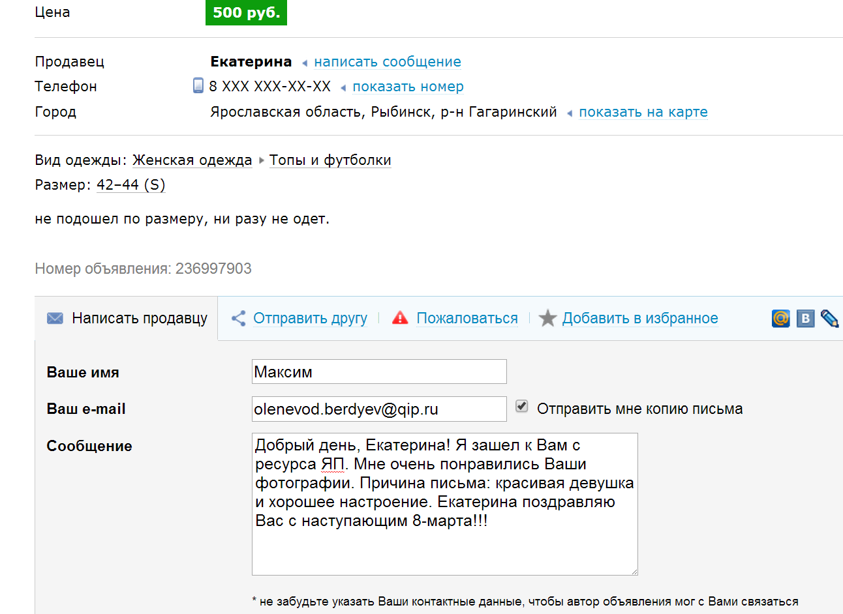Viewport: 843px width, 614px height.
Task: Click the Продавец label
Action: click(x=70, y=62)
